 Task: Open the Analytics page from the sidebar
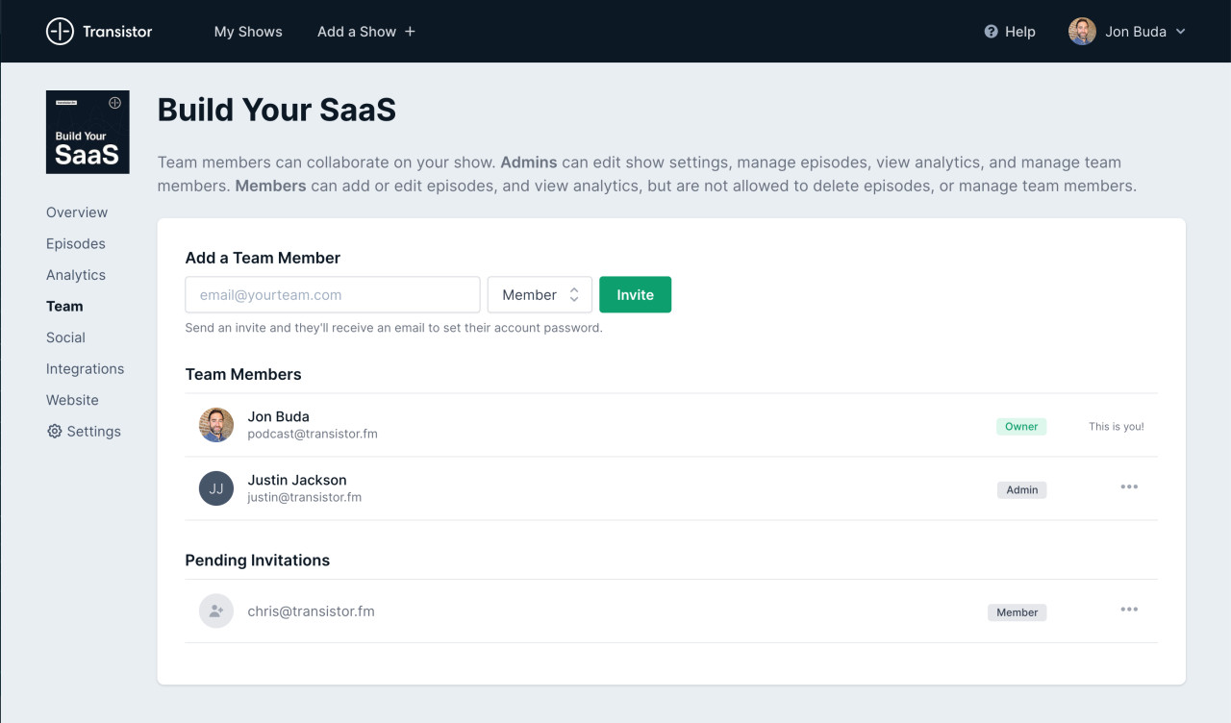click(76, 275)
